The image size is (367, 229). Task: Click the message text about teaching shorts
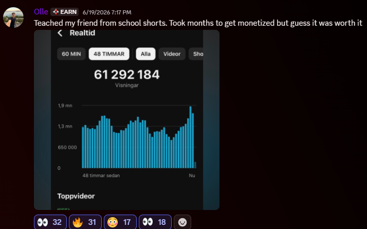[x=198, y=23]
